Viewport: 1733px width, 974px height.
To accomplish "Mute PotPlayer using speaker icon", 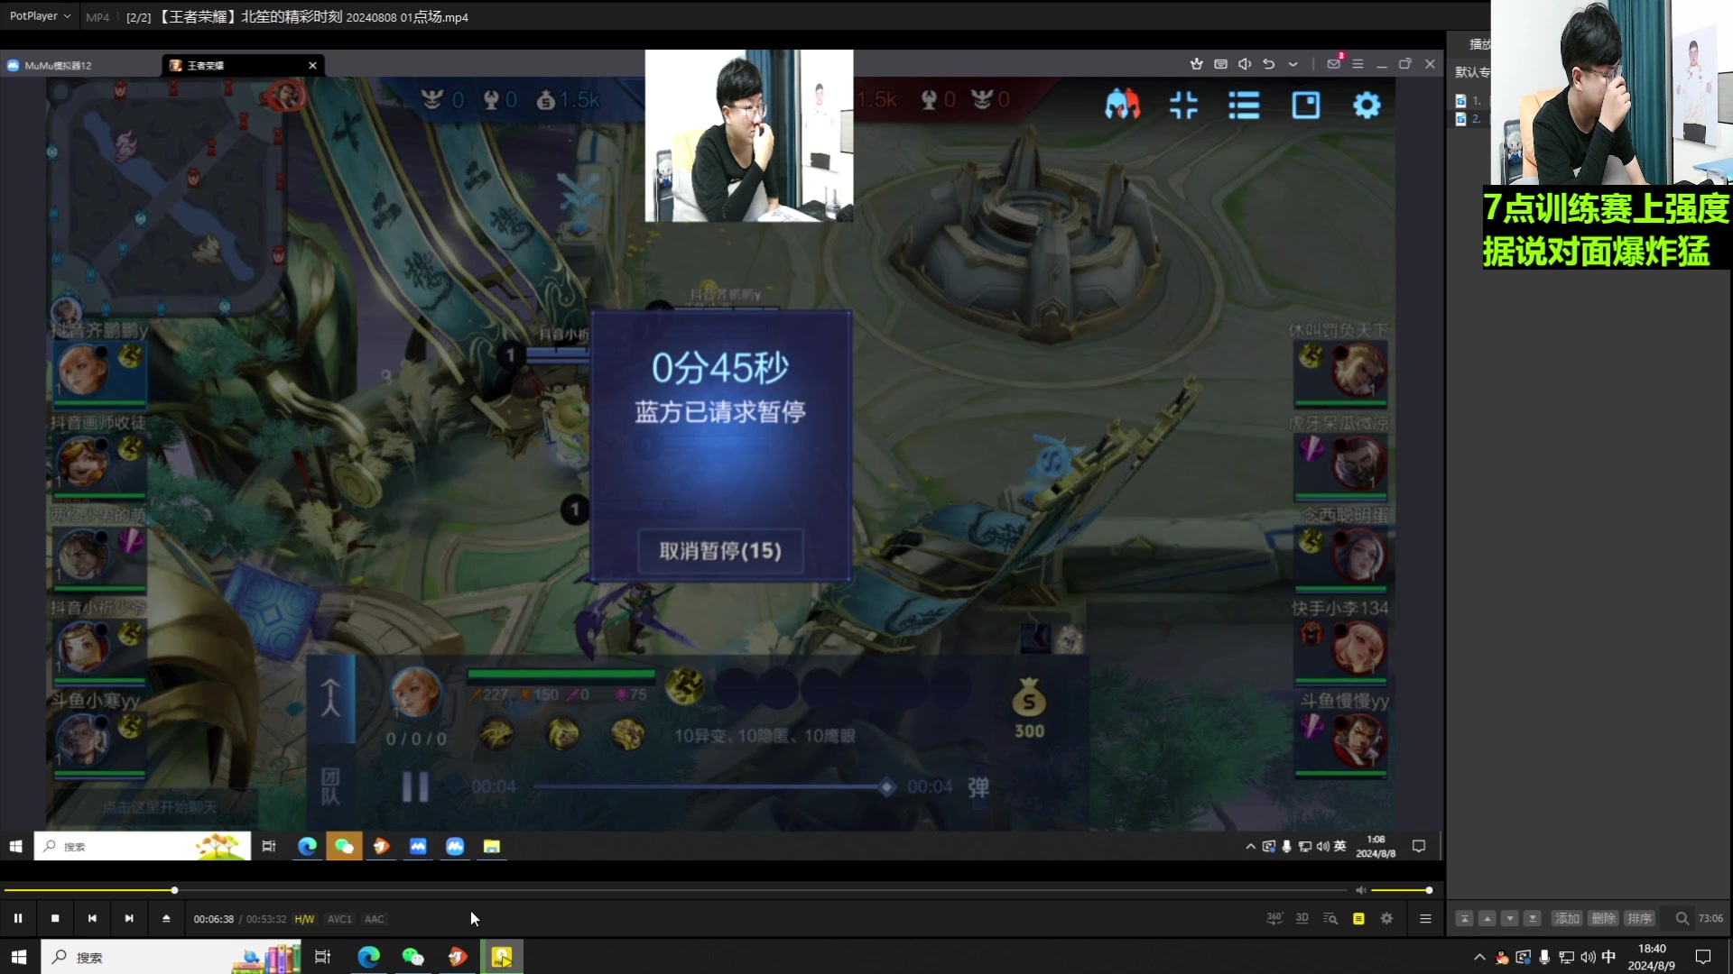I will pyautogui.click(x=1361, y=890).
